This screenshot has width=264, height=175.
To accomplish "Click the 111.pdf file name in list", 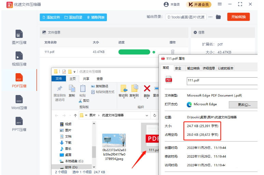I will pos(49,52).
